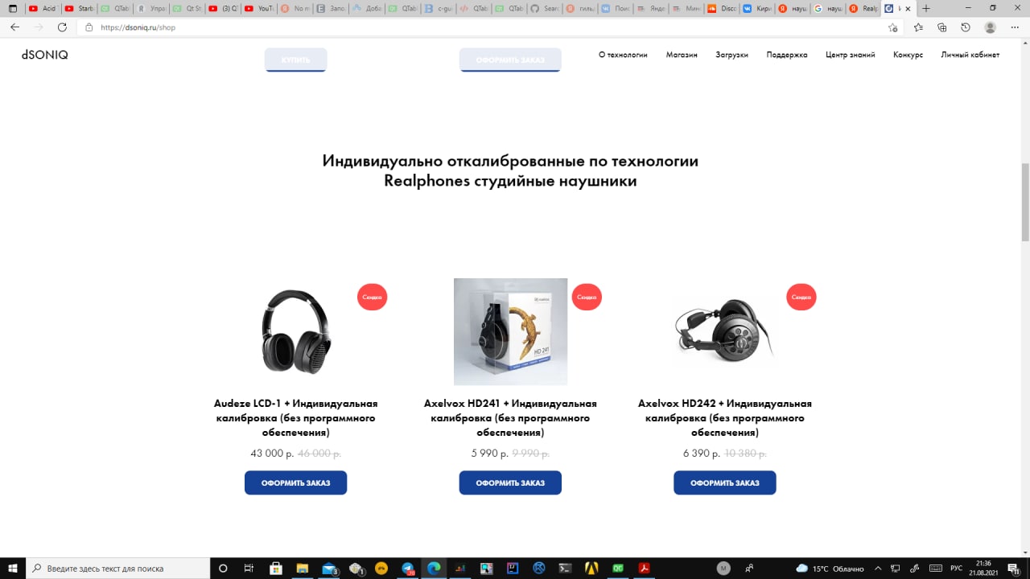
Task: Show hidden system tray icons chevron
Action: [878, 568]
